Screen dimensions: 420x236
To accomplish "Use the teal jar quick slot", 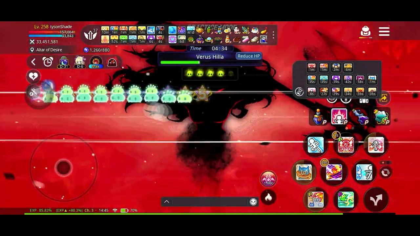I will 381,117.
